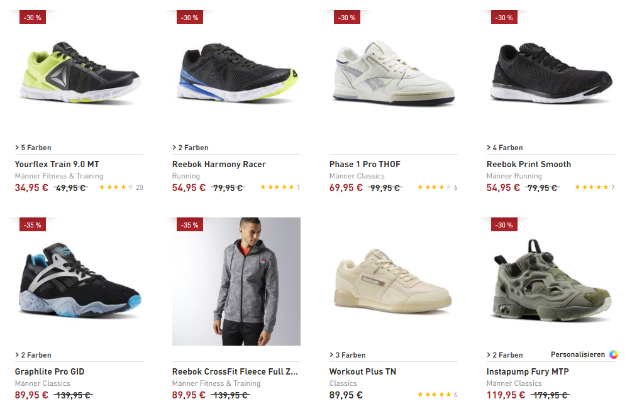The width and height of the screenshot is (637, 411).
Task: View the grey CrossFit Fleece jacket photo
Action: 236,282
